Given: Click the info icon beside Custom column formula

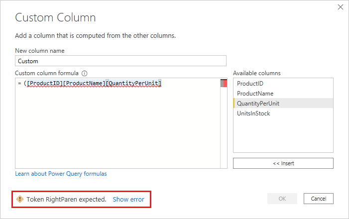Looking at the screenshot, I should click(85, 73).
